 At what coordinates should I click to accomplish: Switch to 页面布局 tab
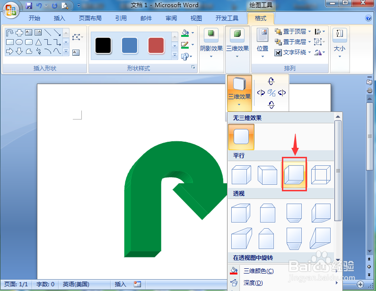[x=90, y=18]
